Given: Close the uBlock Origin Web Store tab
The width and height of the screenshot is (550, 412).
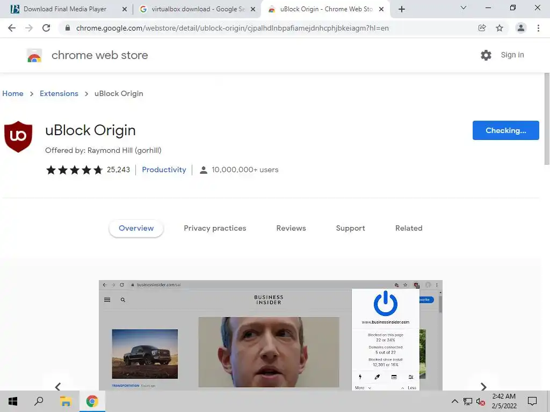Looking at the screenshot, I should [x=381, y=10].
